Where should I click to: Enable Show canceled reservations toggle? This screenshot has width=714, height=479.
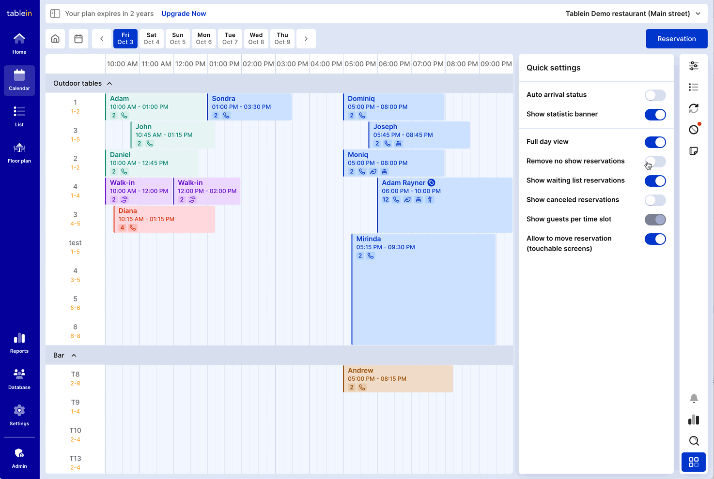(655, 200)
